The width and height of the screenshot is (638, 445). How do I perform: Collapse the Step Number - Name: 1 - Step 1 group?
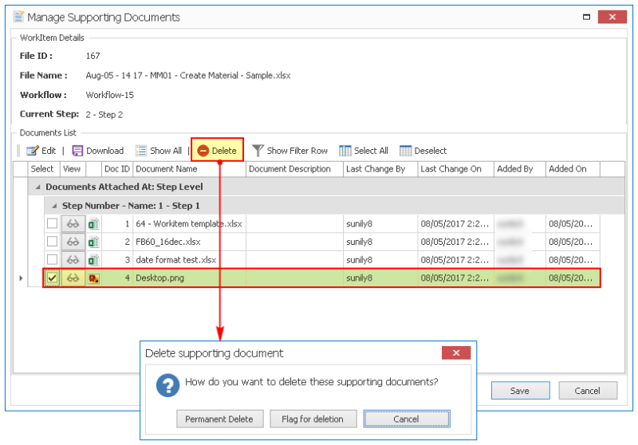coord(54,206)
